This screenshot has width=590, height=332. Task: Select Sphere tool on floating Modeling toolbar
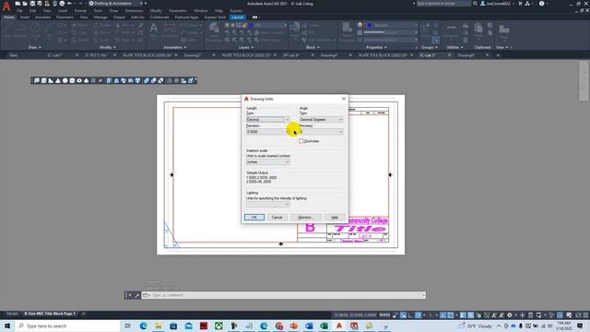pos(65,80)
